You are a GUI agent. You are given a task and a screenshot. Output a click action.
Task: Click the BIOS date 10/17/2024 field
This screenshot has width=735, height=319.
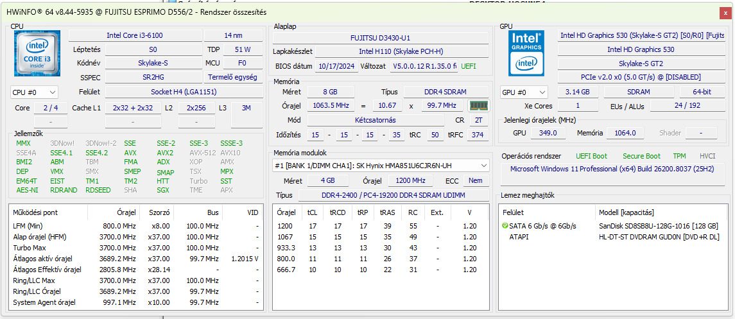[x=337, y=66]
